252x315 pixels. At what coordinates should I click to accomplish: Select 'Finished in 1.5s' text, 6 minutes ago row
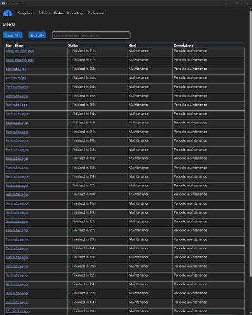point(84,203)
